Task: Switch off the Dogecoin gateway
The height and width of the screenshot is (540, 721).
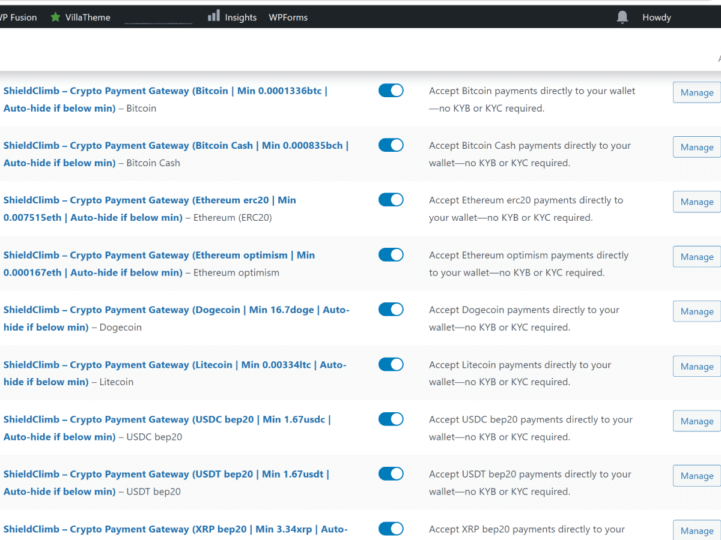Action: [391, 310]
